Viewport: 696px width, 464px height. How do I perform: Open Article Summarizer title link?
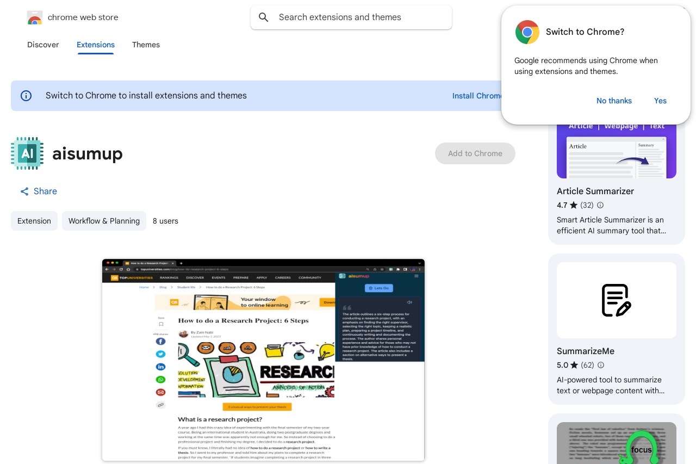(595, 191)
